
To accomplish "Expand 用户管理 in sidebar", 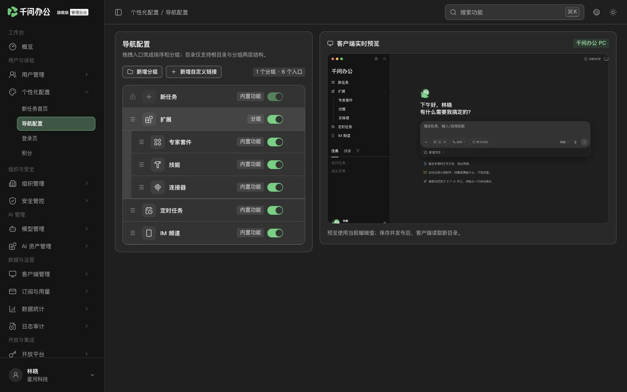I will point(52,74).
